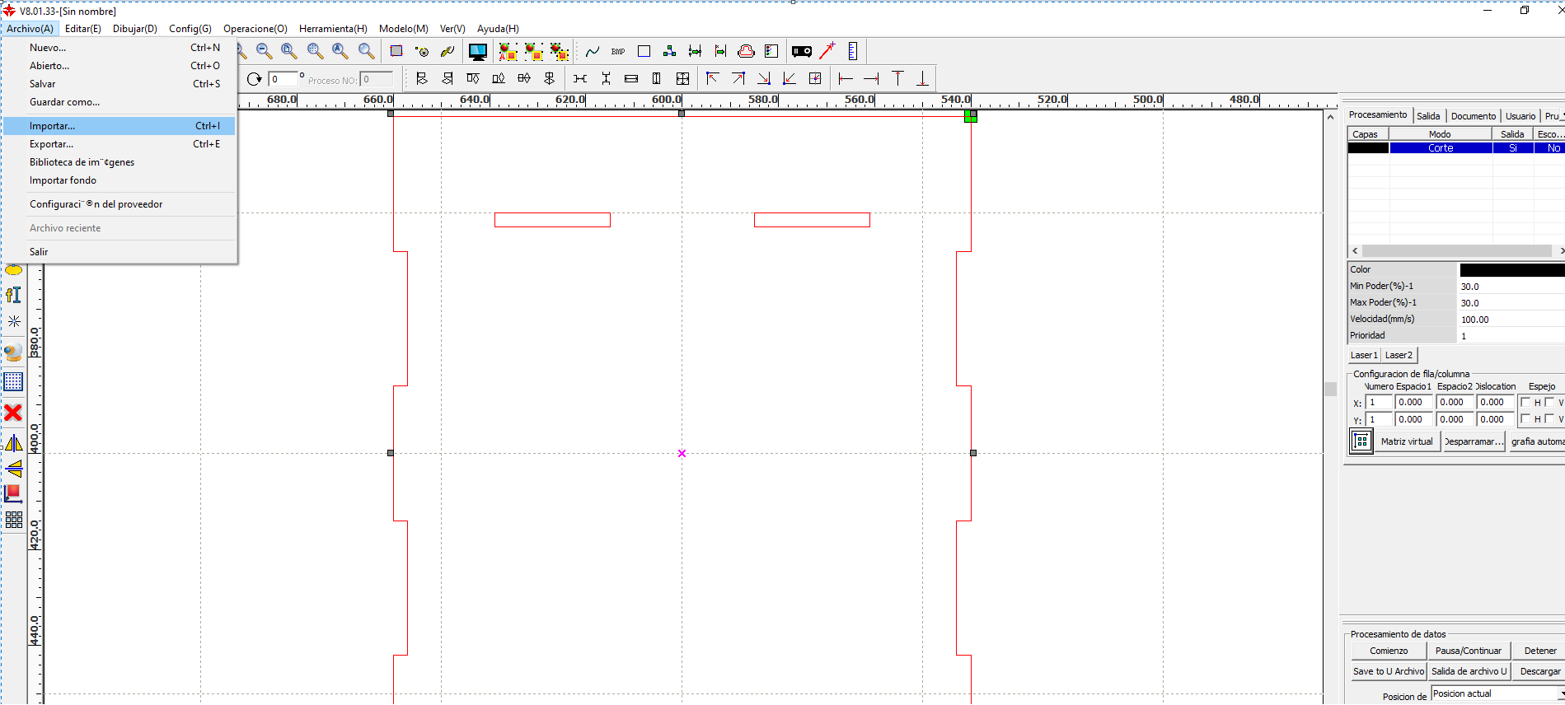Click the monitor preview icon

click(478, 52)
